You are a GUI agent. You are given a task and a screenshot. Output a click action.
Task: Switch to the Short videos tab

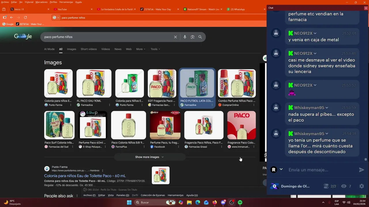click(x=89, y=49)
